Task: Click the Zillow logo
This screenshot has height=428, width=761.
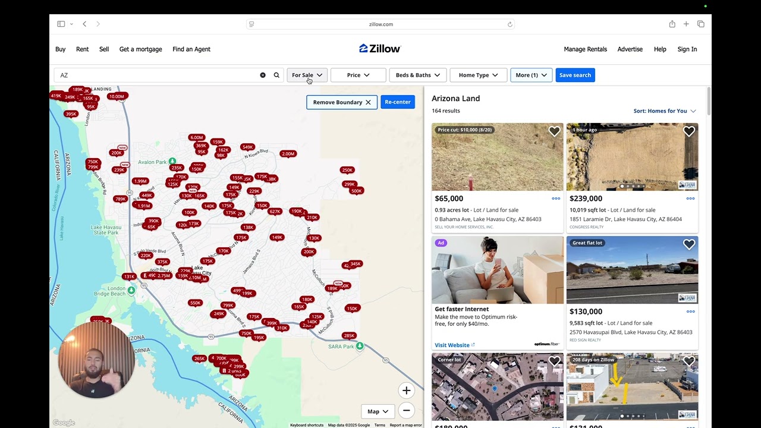Action: (x=380, y=49)
